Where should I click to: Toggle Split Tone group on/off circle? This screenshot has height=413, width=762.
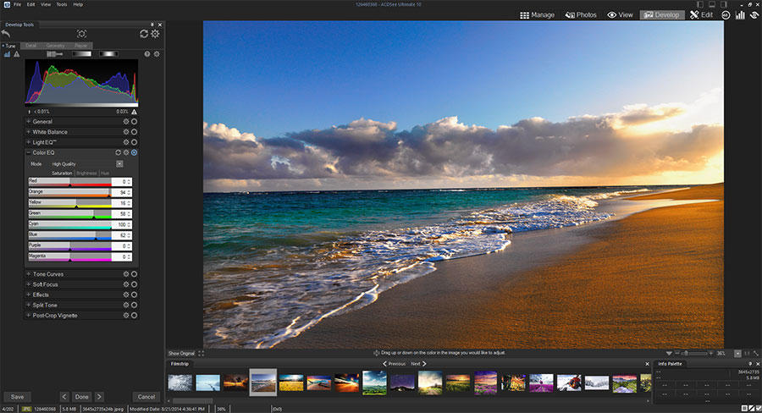[134, 306]
